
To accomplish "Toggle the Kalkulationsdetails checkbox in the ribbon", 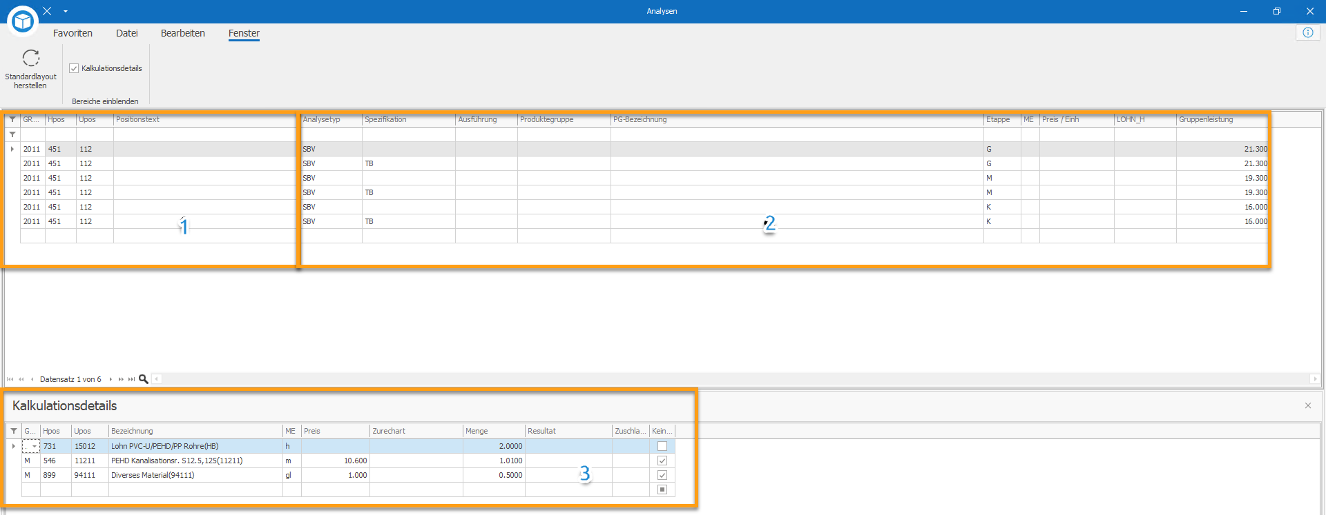I will point(74,68).
